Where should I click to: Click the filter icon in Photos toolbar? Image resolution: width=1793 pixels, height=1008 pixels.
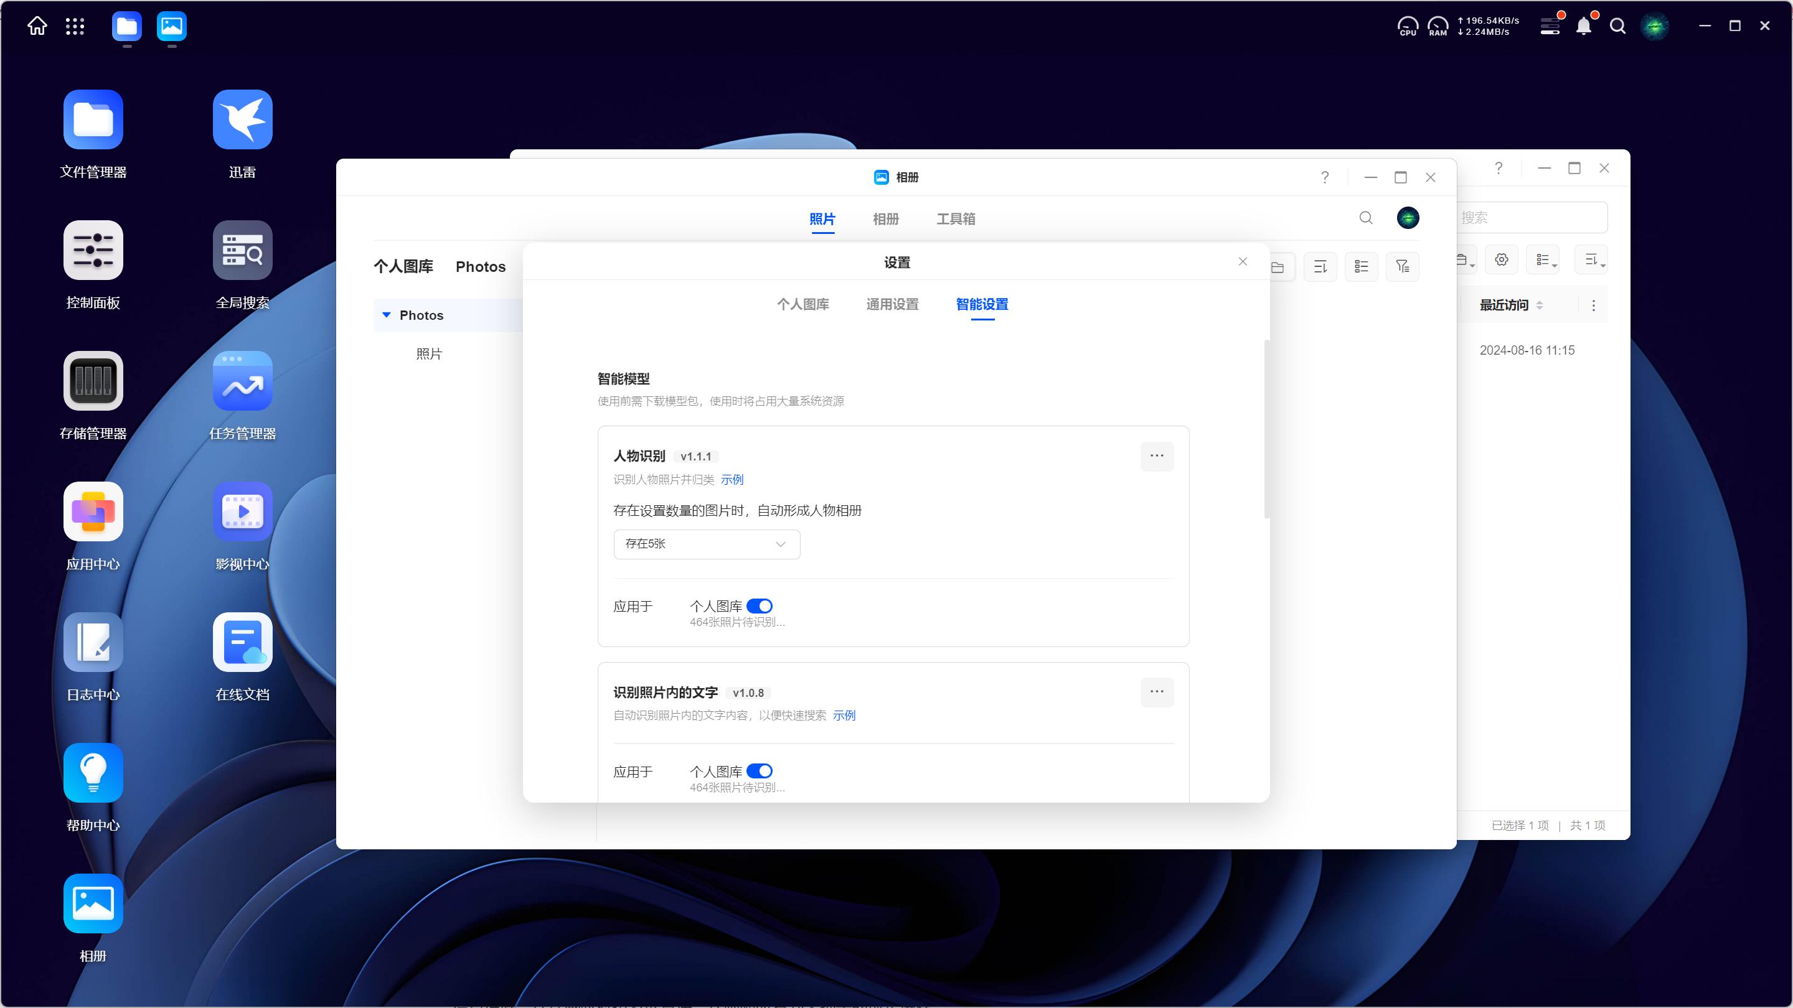(x=1403, y=266)
